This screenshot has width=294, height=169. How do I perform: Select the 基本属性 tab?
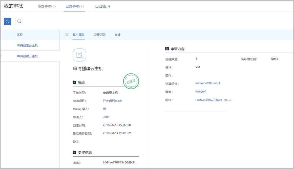pos(78,35)
